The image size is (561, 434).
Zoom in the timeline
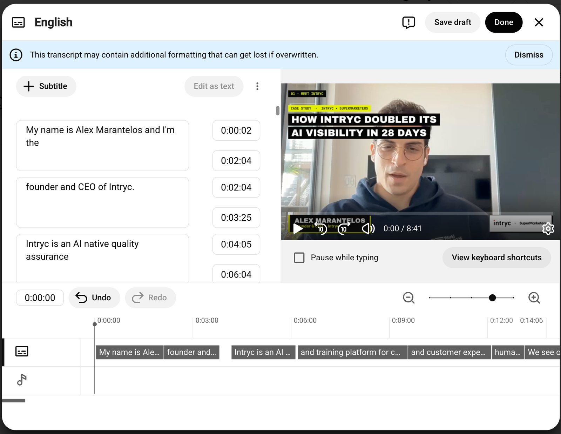pos(534,298)
